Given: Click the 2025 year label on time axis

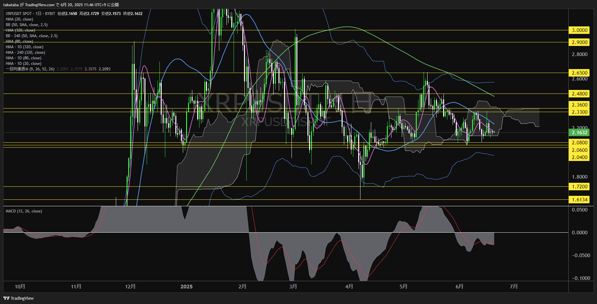Looking at the screenshot, I should click(x=186, y=286).
